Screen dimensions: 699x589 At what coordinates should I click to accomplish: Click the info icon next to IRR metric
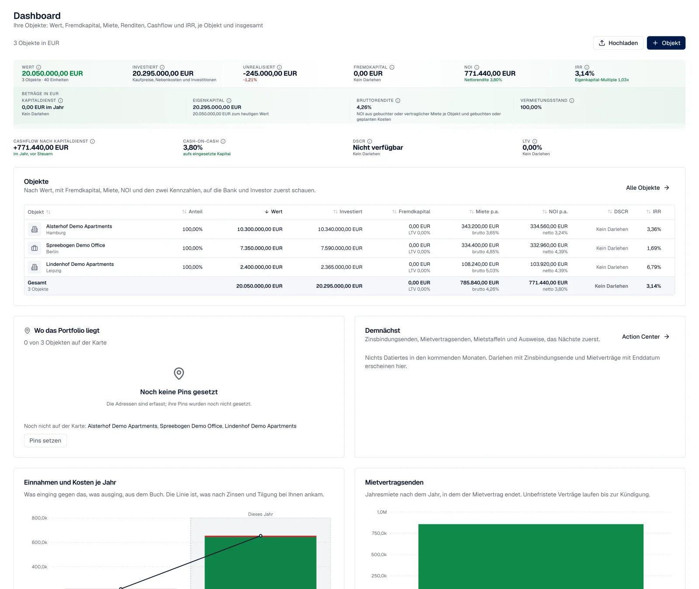pos(587,67)
